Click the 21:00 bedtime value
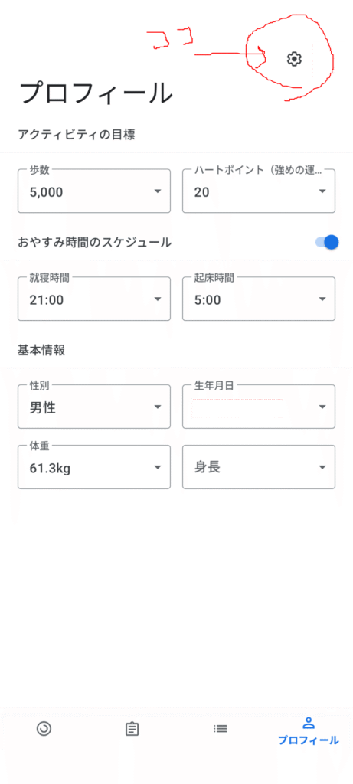This screenshot has width=353, height=784. [47, 300]
